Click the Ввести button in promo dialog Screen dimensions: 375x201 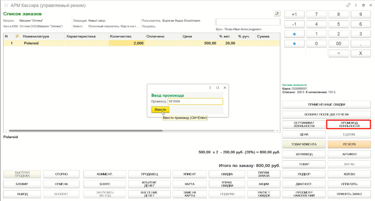pyautogui.click(x=160, y=110)
